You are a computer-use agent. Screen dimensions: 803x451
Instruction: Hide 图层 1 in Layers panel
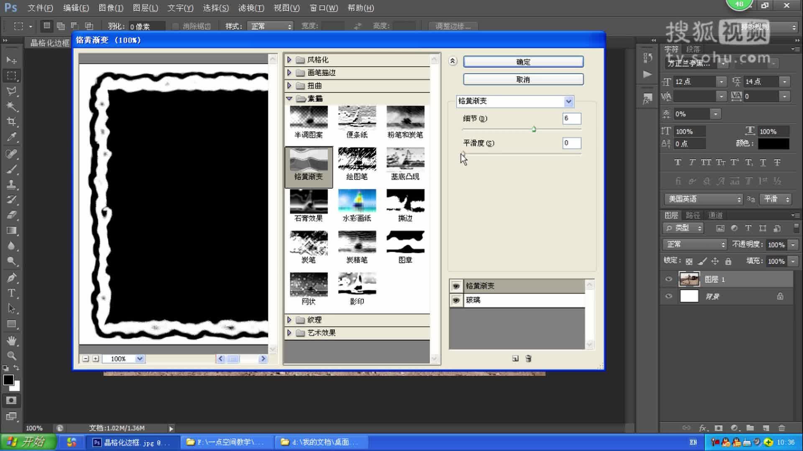point(669,279)
